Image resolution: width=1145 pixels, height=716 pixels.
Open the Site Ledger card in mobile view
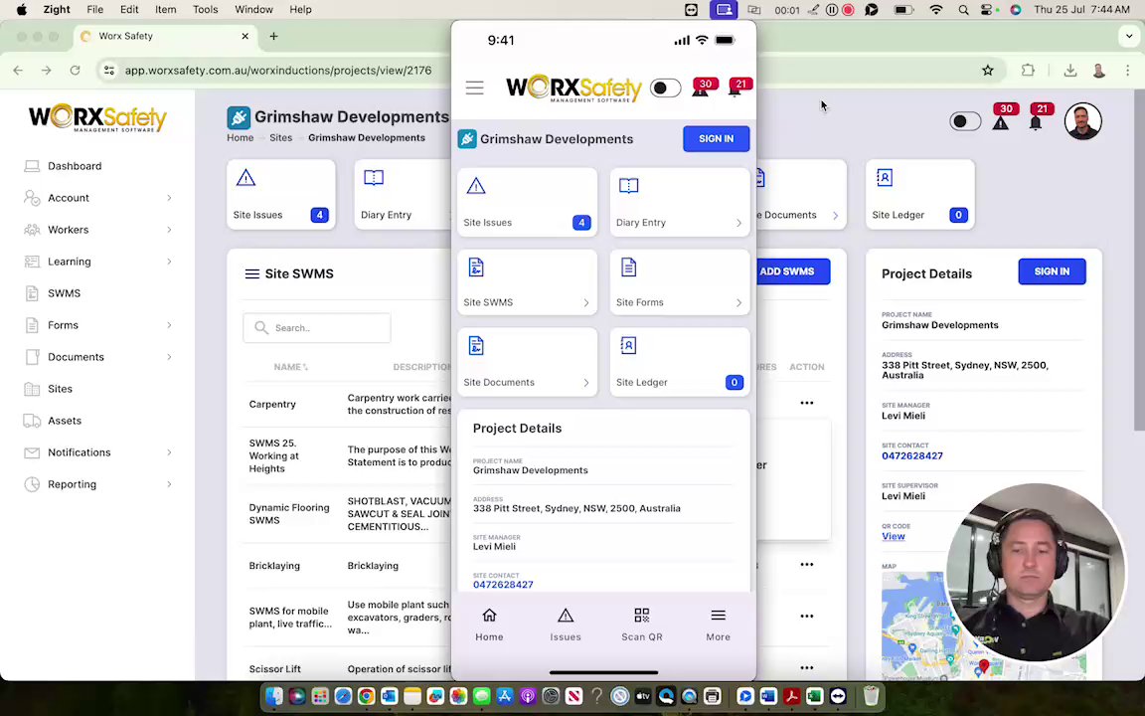(x=680, y=362)
